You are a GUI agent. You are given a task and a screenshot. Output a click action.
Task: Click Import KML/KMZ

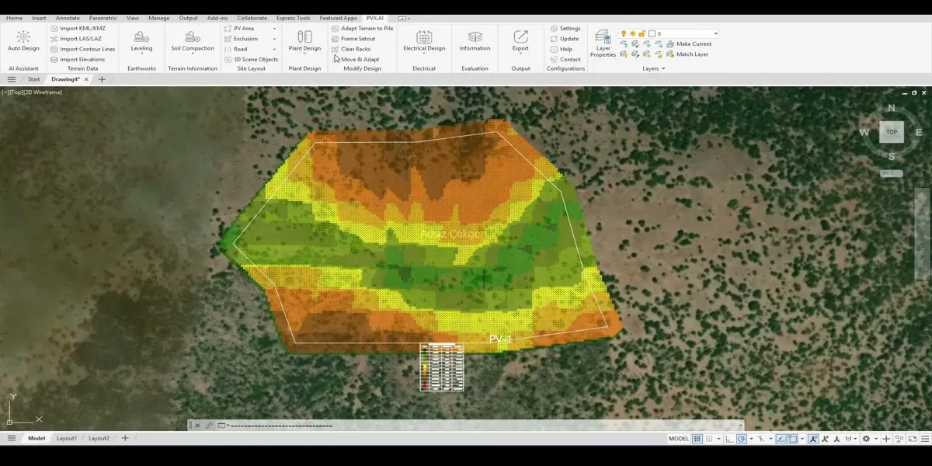pos(82,29)
